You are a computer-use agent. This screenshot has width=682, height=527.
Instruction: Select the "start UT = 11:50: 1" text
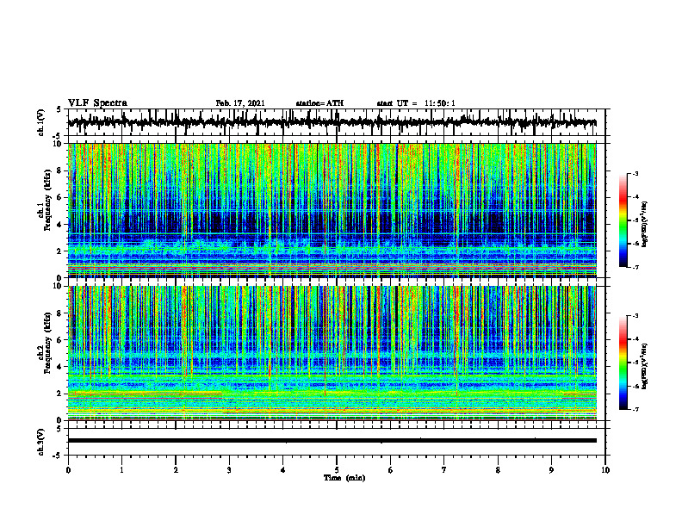pyautogui.click(x=416, y=103)
